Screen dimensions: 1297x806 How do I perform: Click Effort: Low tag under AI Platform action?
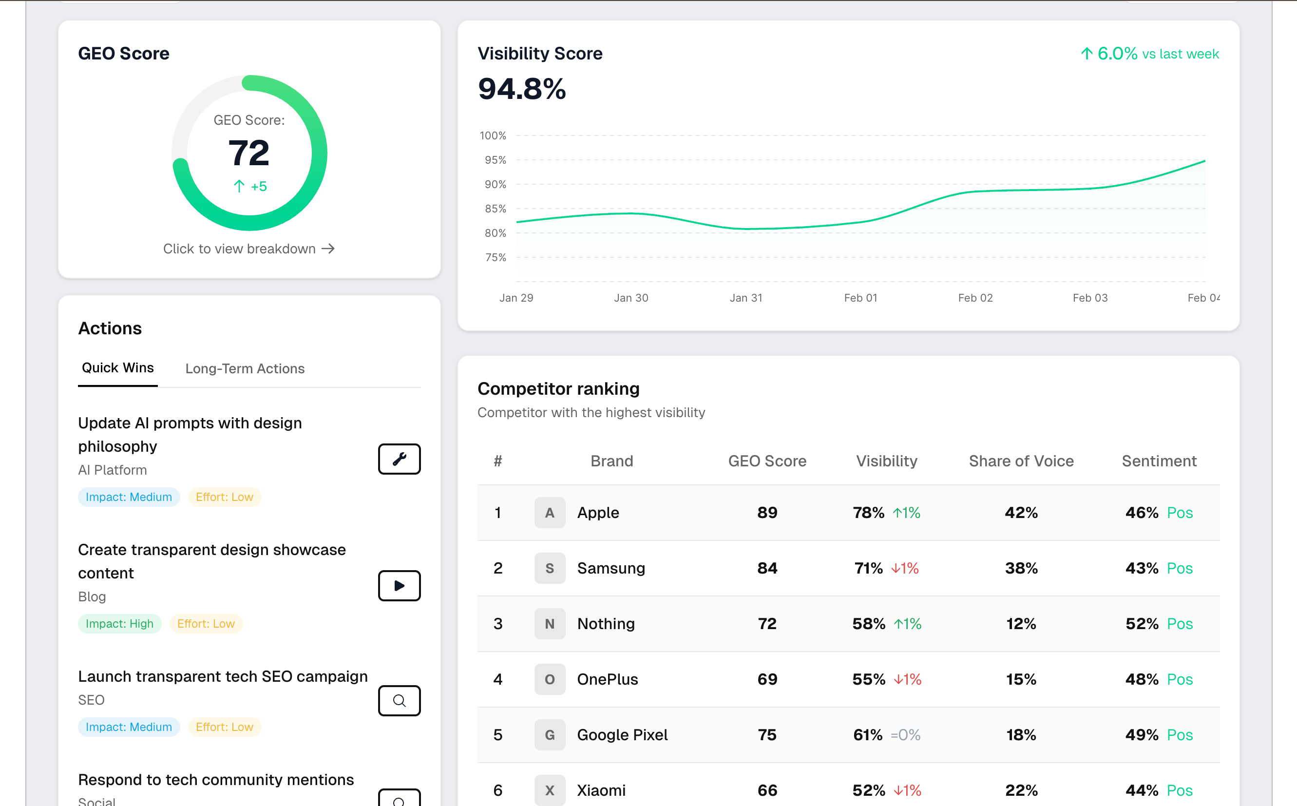tap(224, 496)
